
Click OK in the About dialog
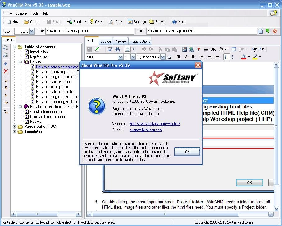187,152
